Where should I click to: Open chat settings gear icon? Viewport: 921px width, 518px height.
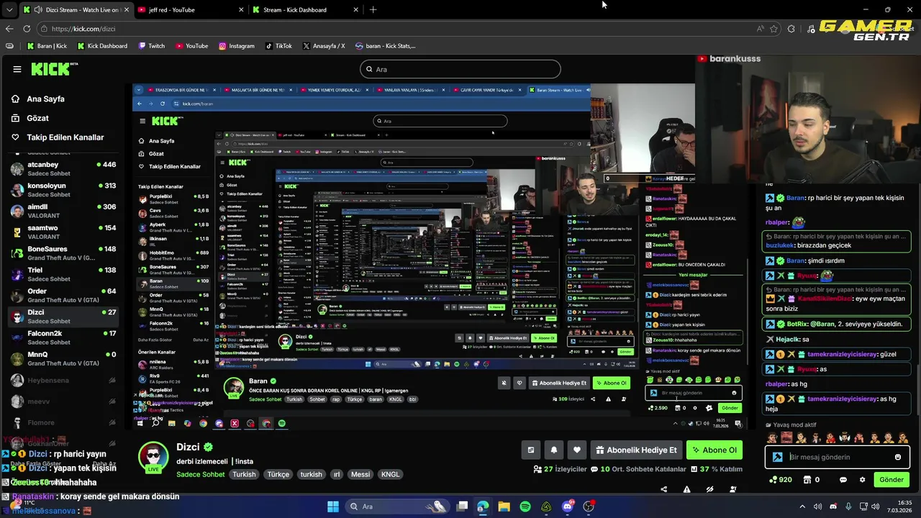coord(862,480)
